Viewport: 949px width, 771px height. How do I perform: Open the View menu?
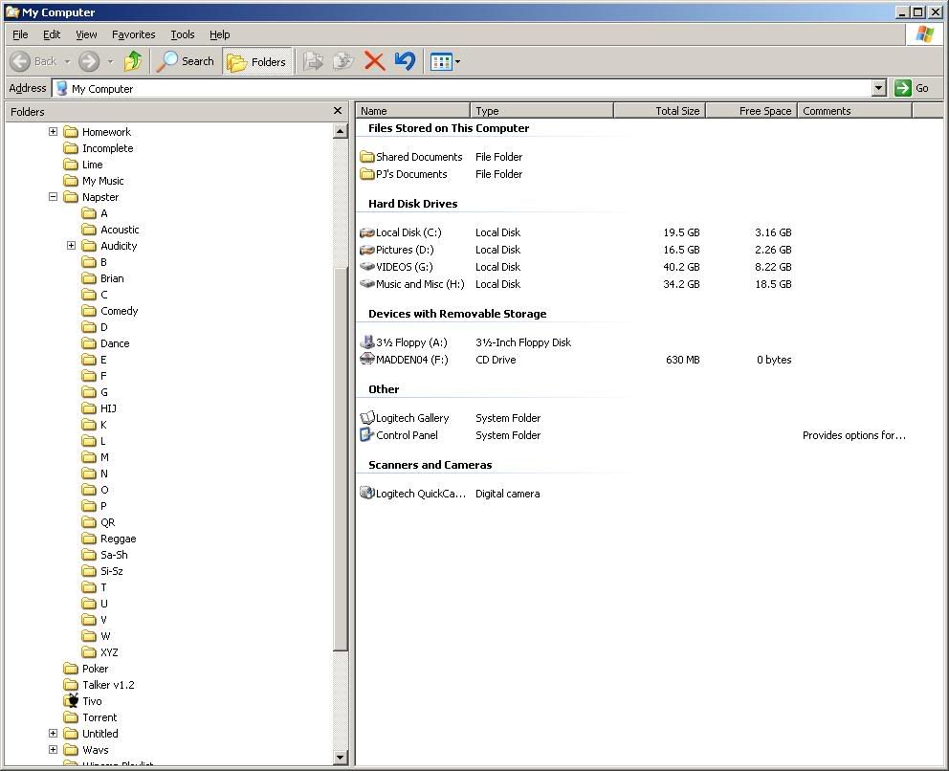coord(86,34)
